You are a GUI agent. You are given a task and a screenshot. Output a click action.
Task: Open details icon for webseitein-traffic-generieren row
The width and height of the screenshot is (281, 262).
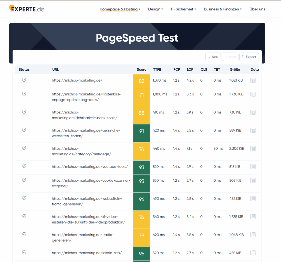point(253,198)
